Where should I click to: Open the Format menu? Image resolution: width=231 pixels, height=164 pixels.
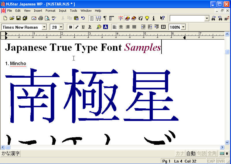point(50,11)
